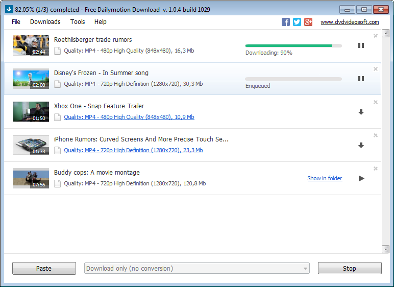Select Buddy cops: A movie montage title
The image size is (394, 287).
[97, 173]
